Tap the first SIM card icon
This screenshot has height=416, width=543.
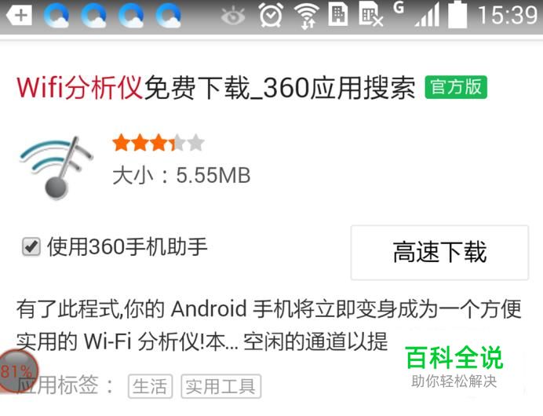(x=338, y=15)
